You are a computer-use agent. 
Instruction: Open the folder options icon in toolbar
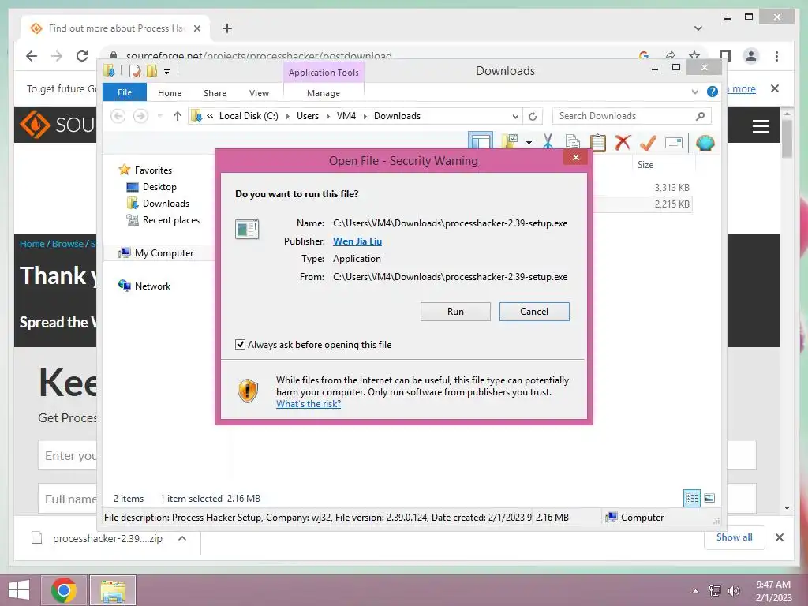click(511, 142)
